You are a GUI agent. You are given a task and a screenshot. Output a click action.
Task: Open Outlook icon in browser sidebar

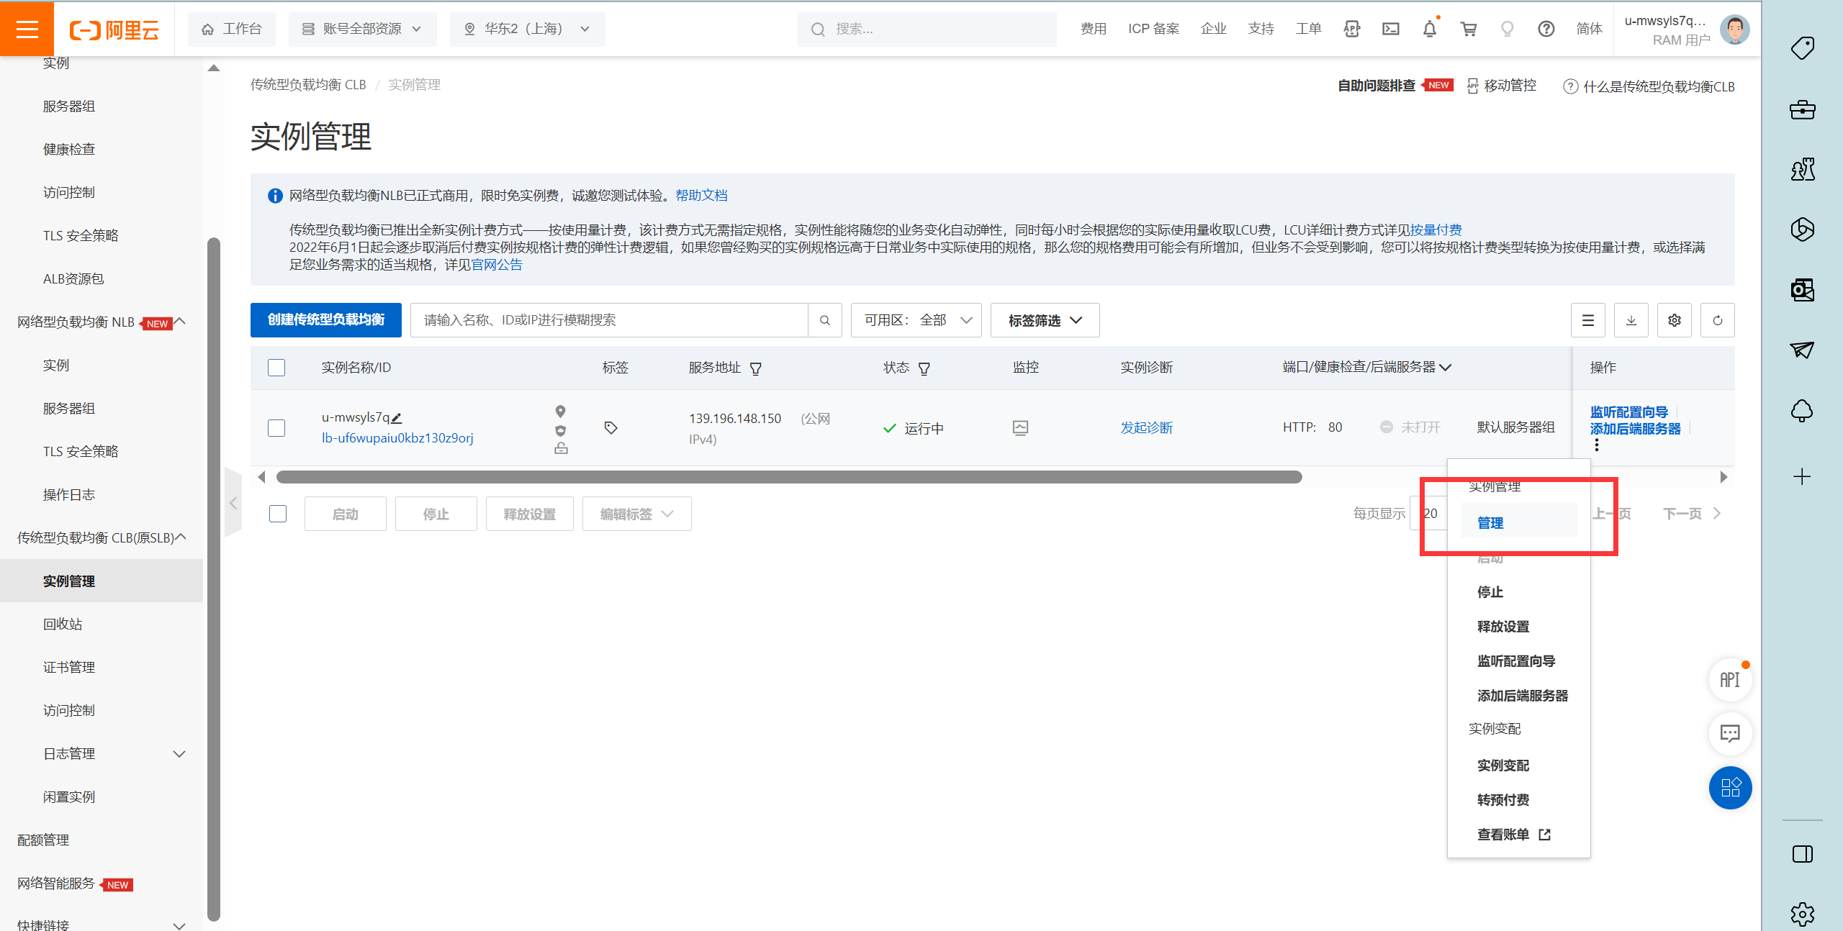point(1802,290)
